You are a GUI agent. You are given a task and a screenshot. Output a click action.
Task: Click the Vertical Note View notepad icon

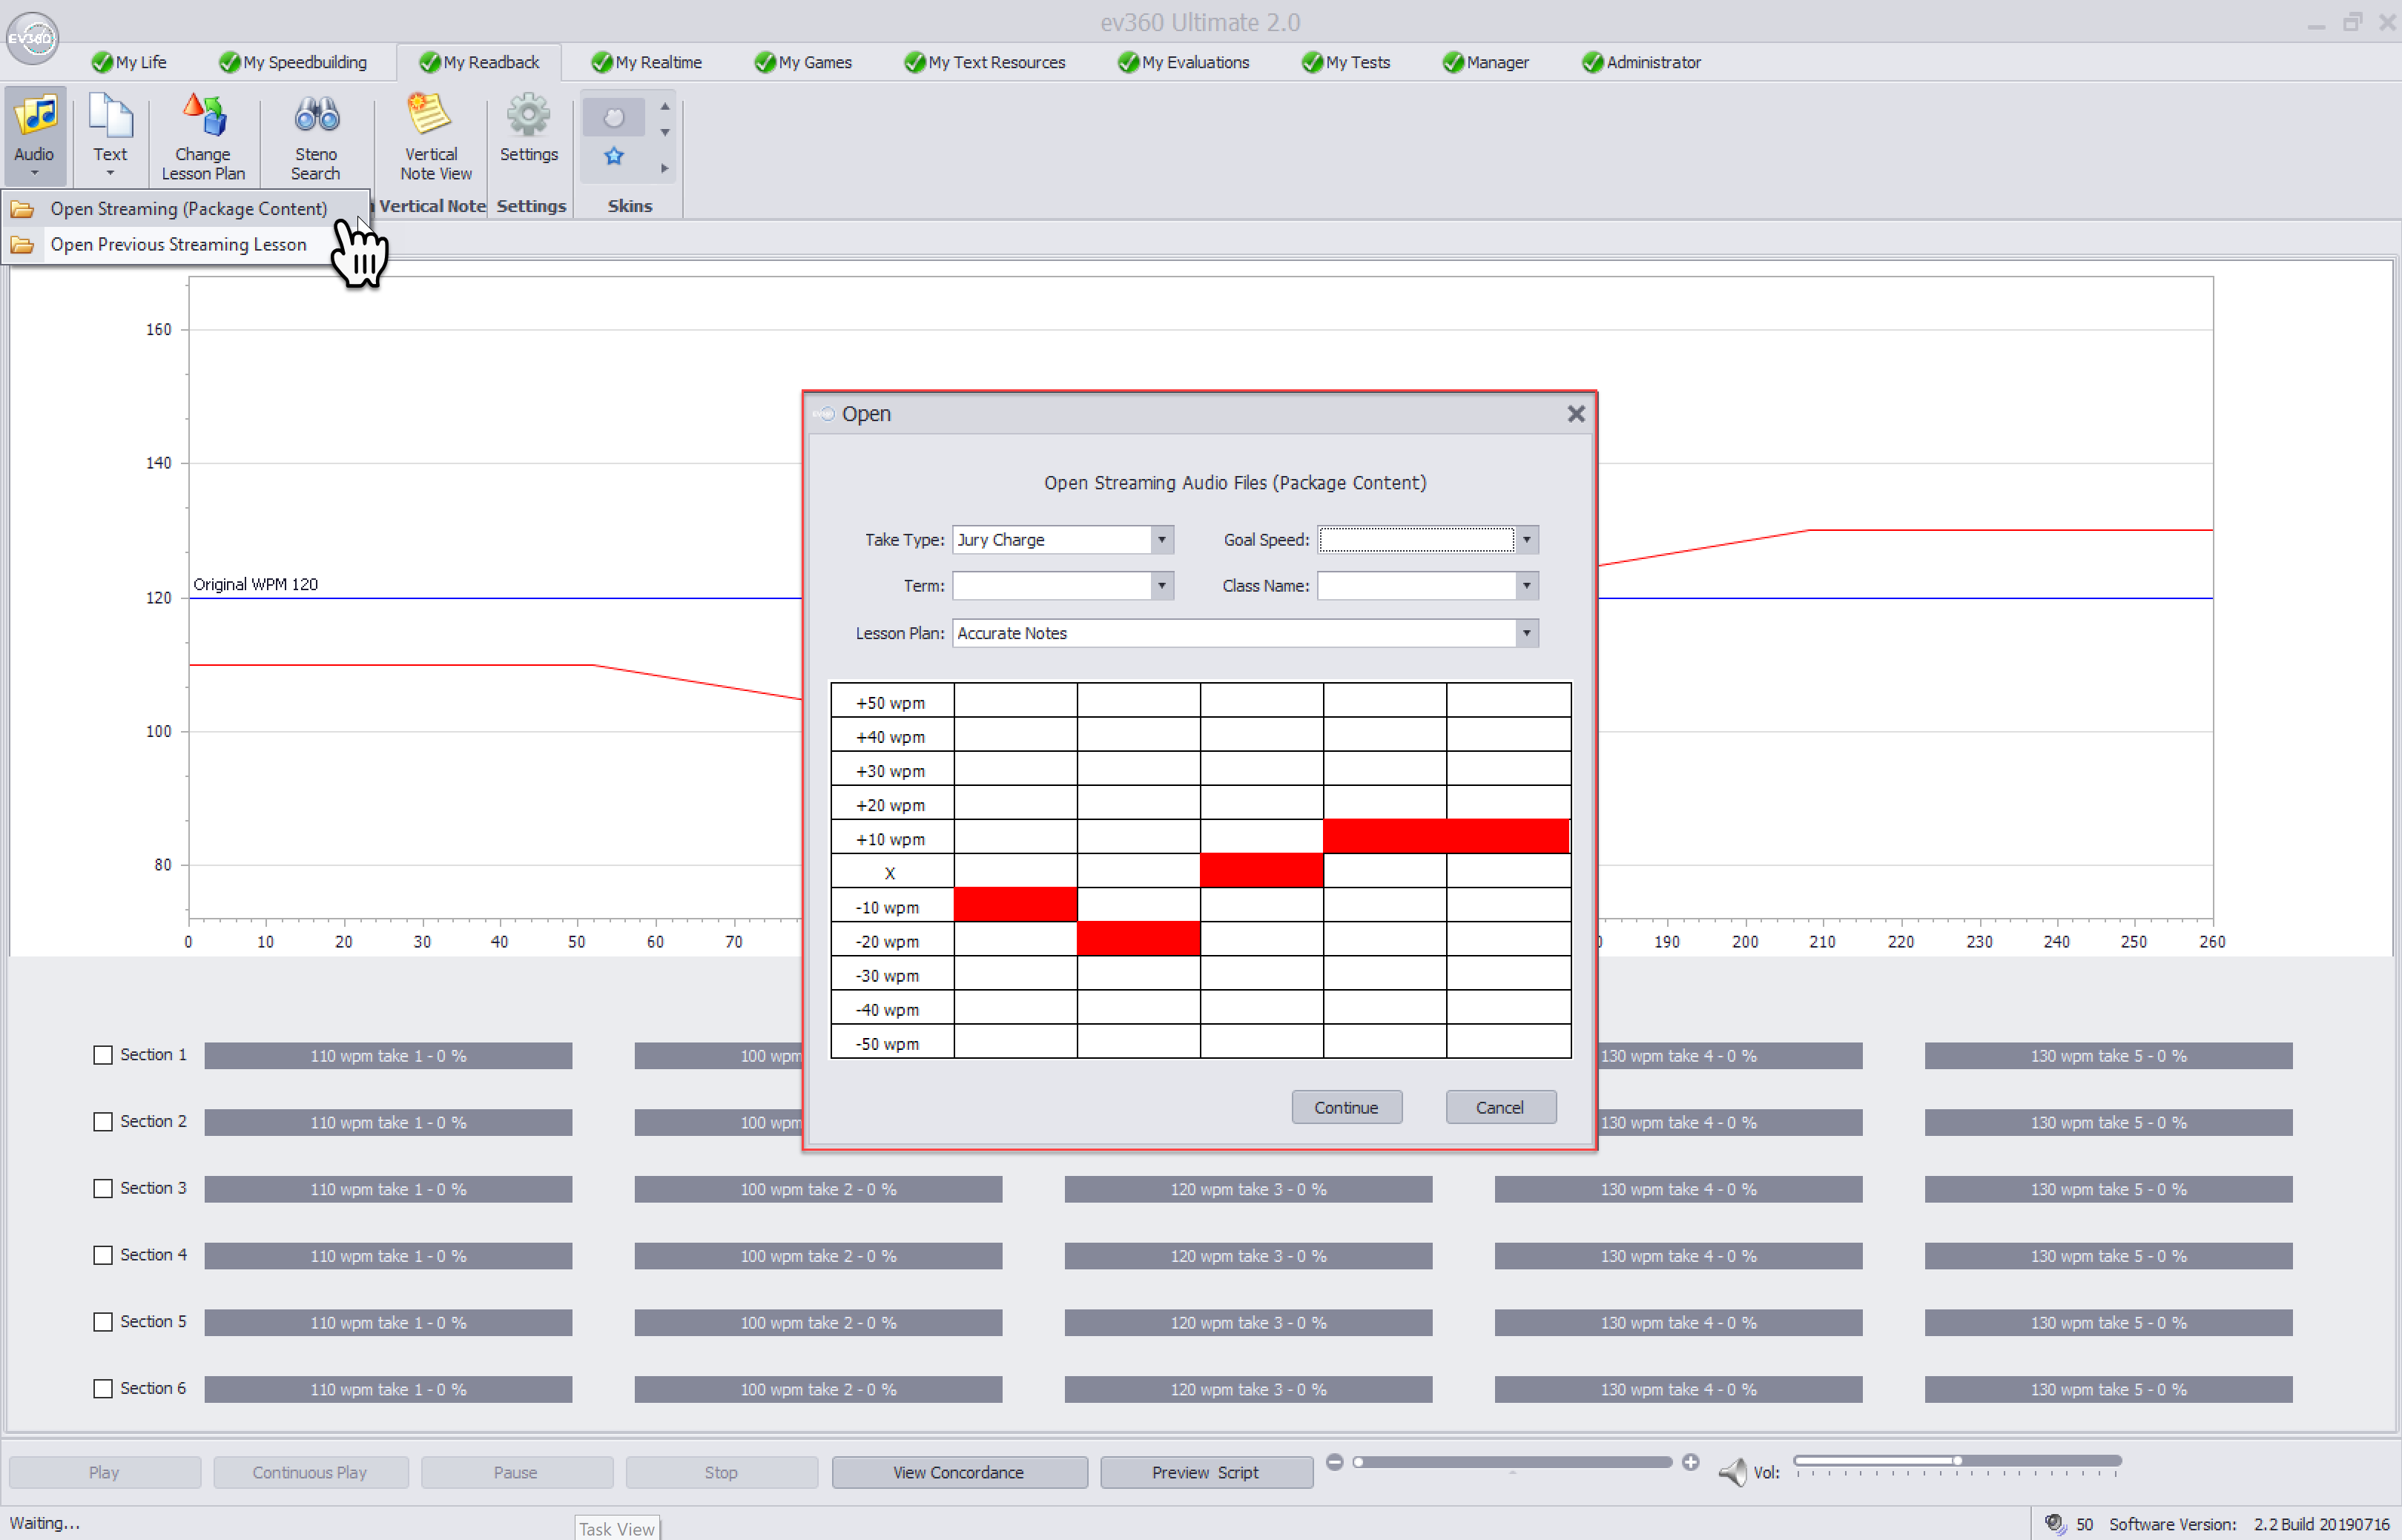click(429, 115)
